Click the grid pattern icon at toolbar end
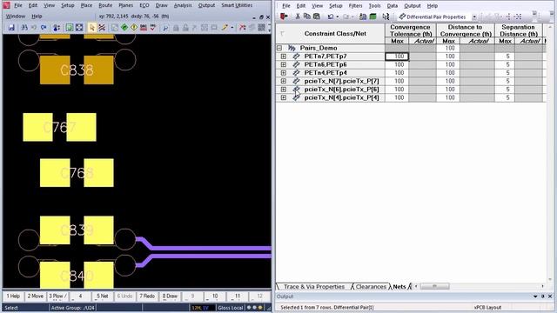The height and width of the screenshot is (313, 557). [x=261, y=27]
